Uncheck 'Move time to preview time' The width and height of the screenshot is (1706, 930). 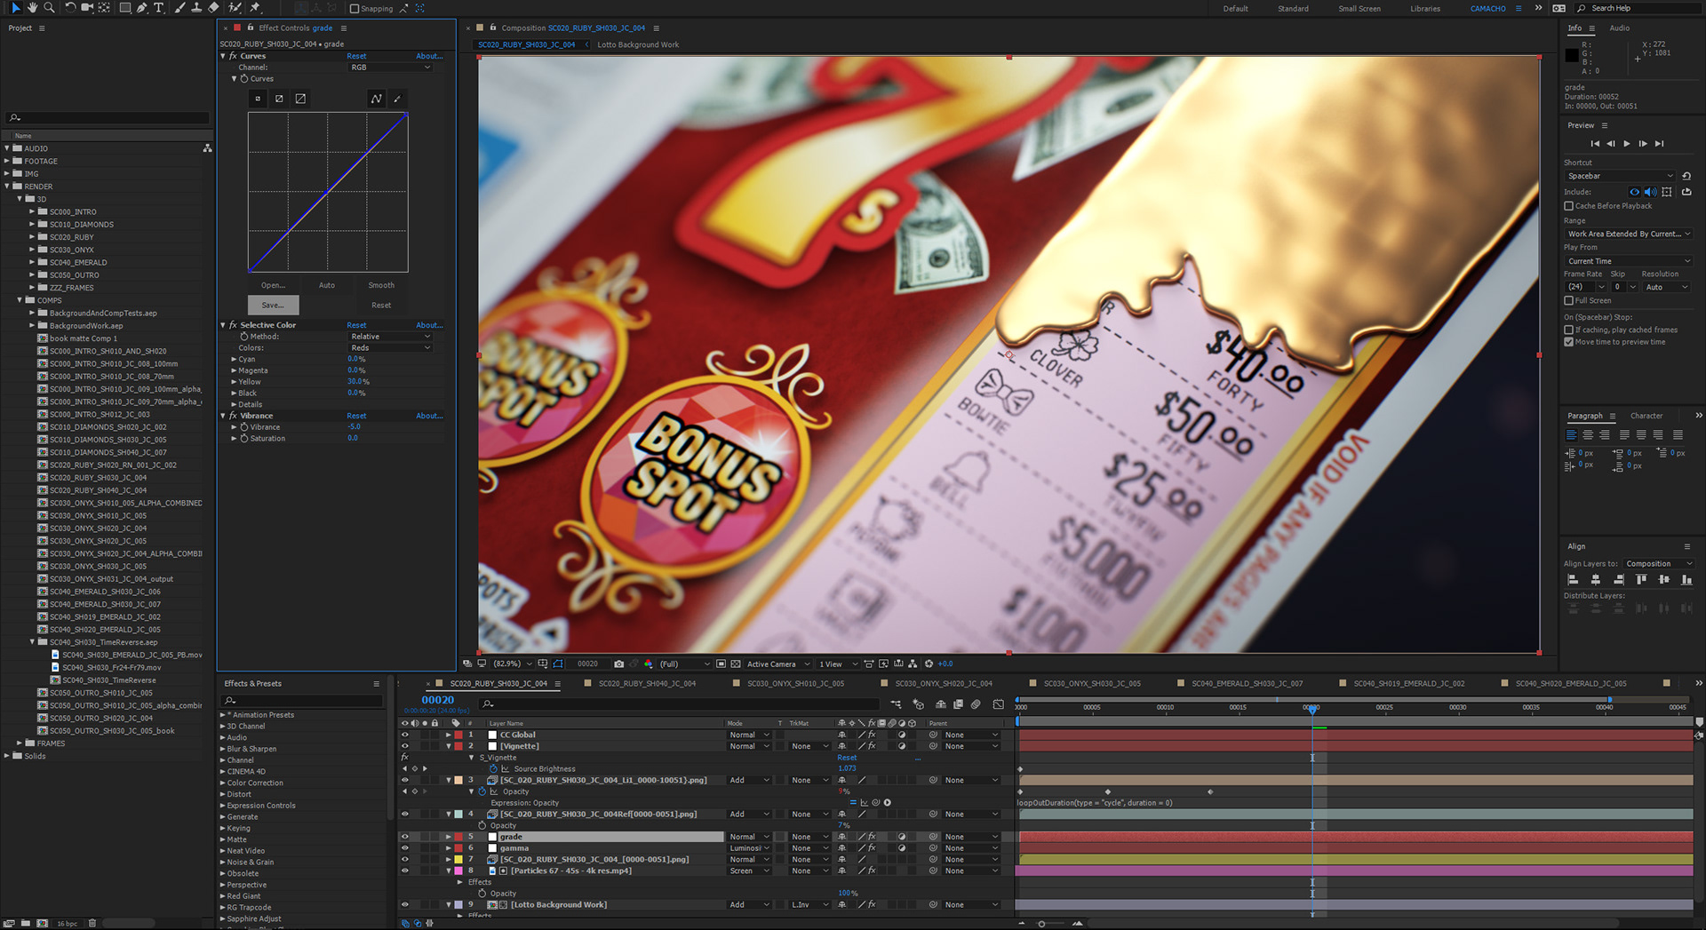[1569, 342]
